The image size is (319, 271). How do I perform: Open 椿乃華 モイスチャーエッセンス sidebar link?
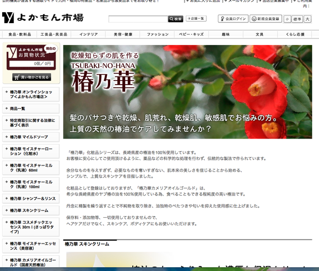[x=31, y=246]
